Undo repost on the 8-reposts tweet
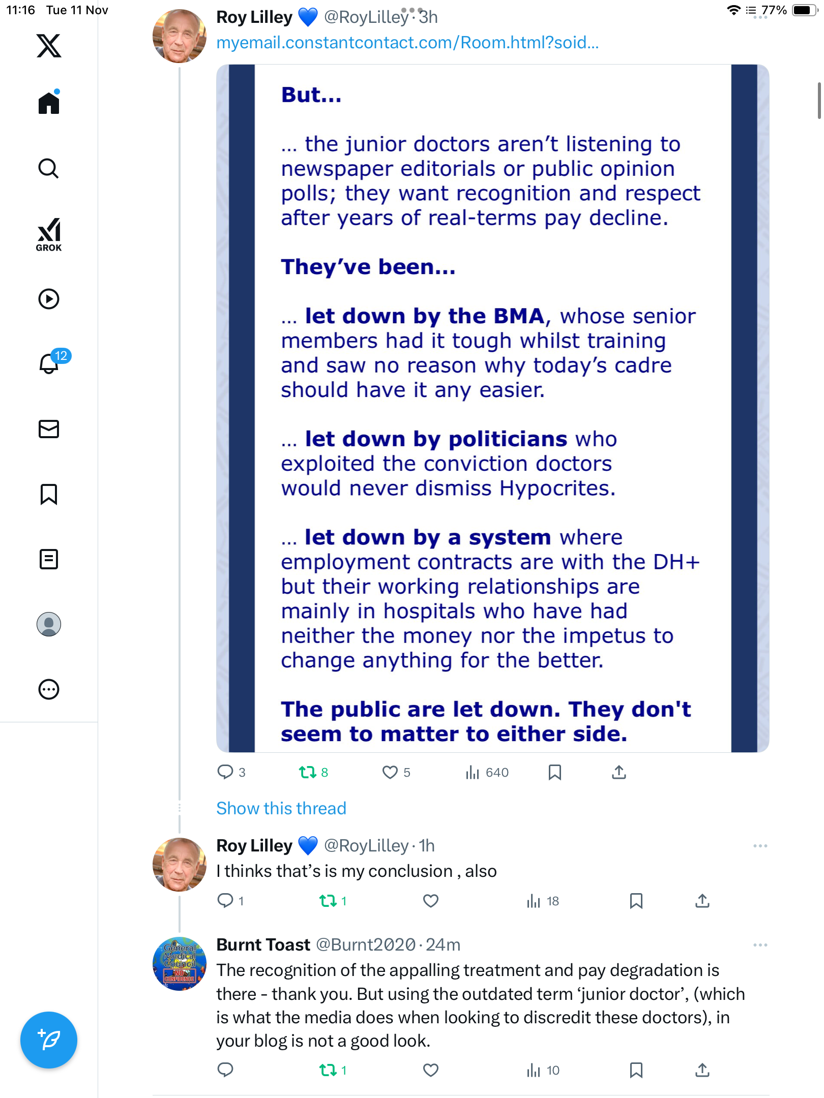The height and width of the screenshot is (1098, 824). tap(308, 773)
